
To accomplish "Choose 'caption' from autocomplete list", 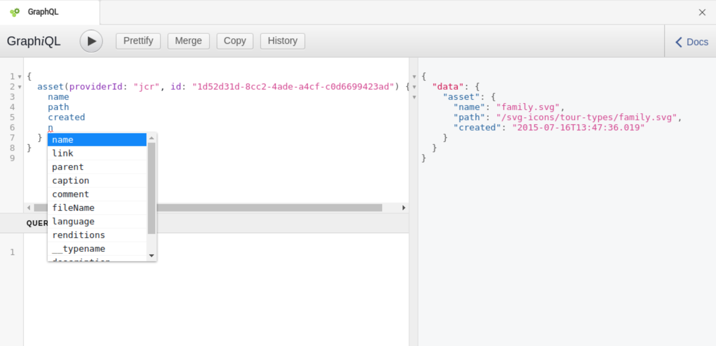I will (x=97, y=180).
